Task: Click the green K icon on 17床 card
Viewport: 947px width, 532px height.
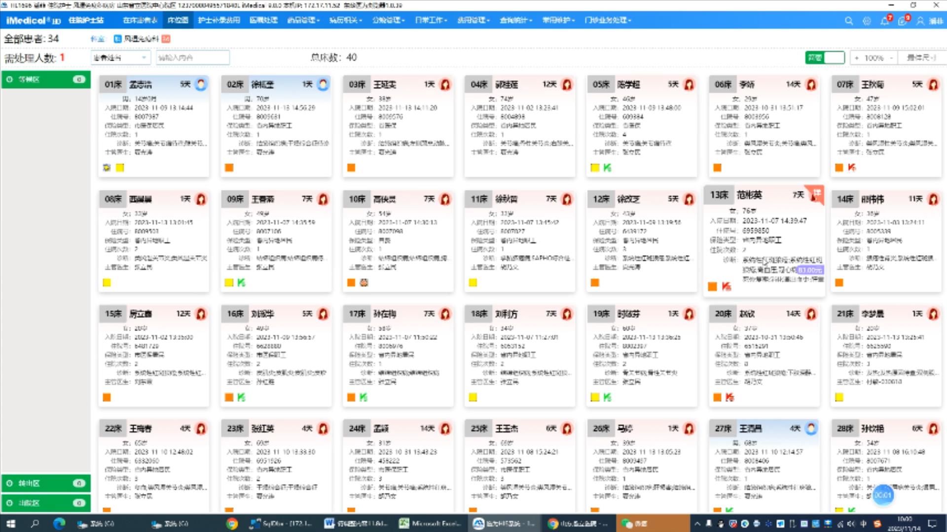Action: (364, 397)
